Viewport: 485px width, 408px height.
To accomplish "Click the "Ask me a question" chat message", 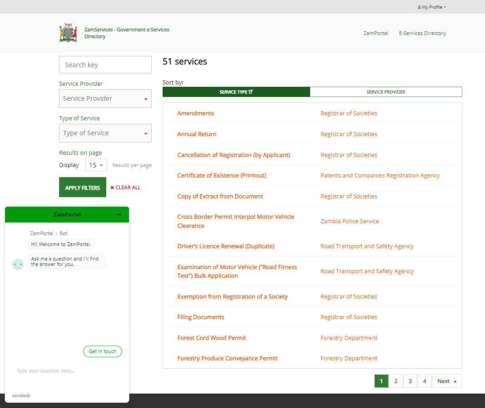I will coord(66,261).
